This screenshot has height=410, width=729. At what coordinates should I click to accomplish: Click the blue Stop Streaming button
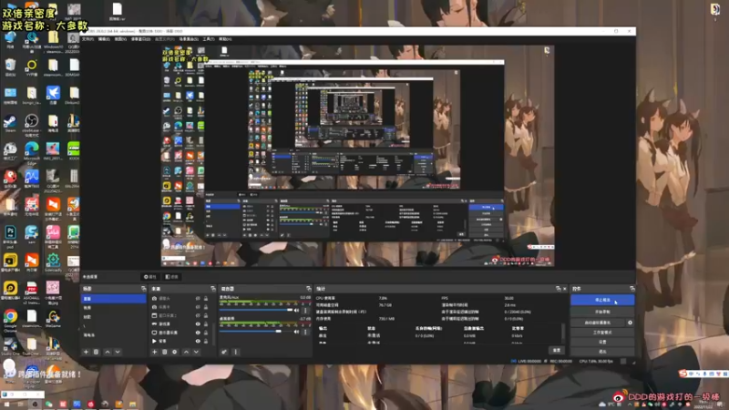(602, 300)
